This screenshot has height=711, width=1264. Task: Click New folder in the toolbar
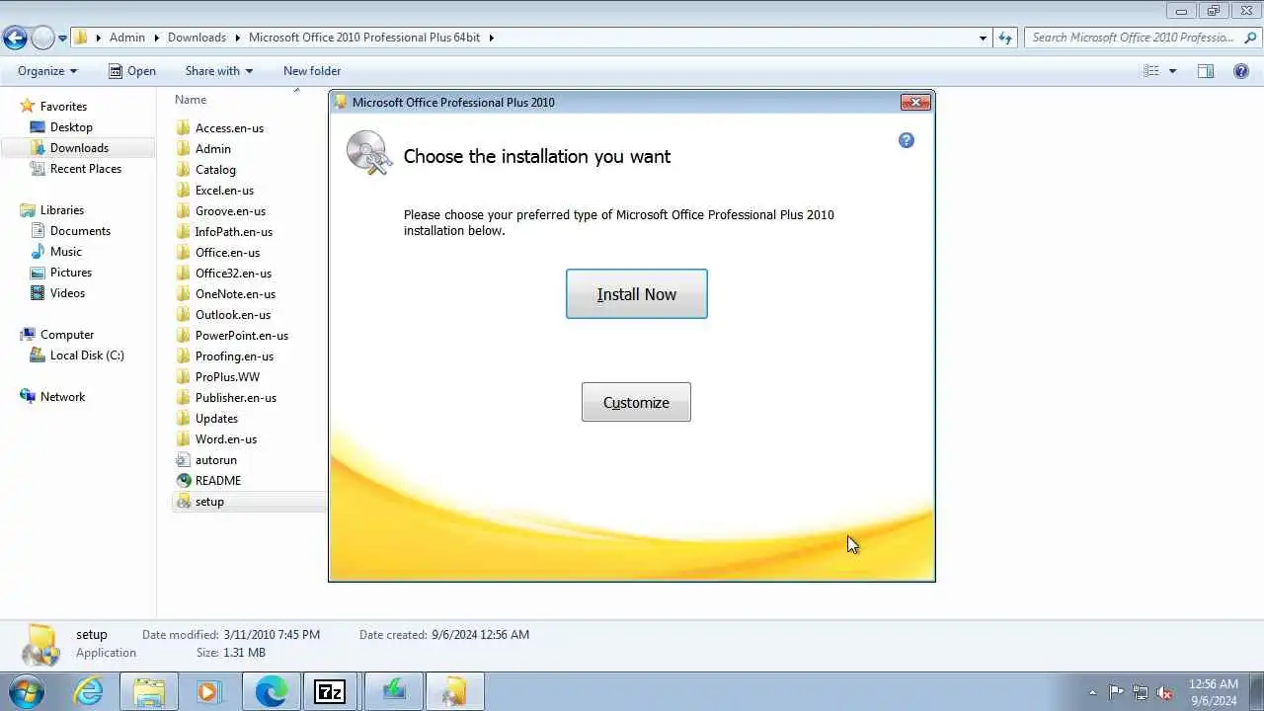tap(312, 71)
